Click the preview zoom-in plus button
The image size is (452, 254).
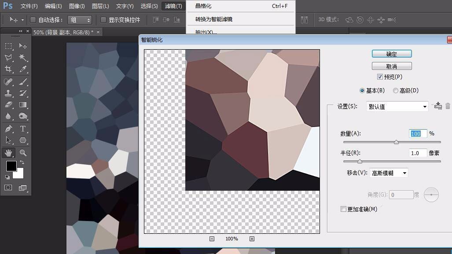point(252,239)
